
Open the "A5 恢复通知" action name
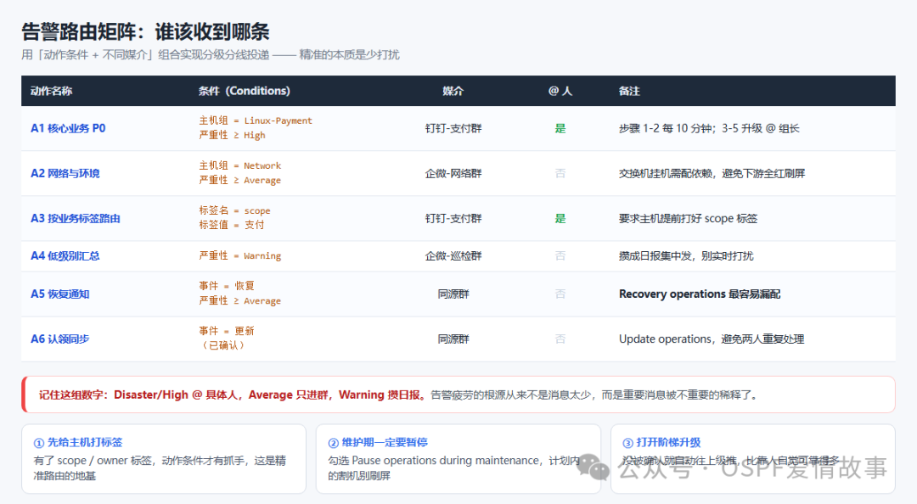(59, 294)
